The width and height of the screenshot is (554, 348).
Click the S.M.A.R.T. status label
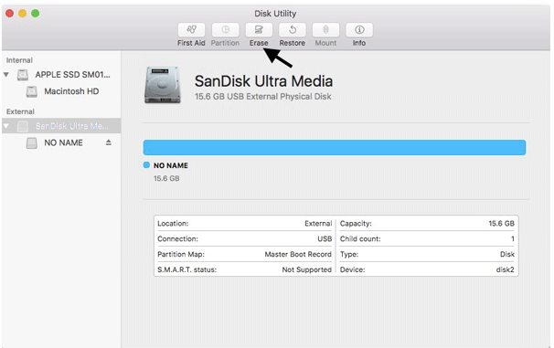tap(186, 269)
